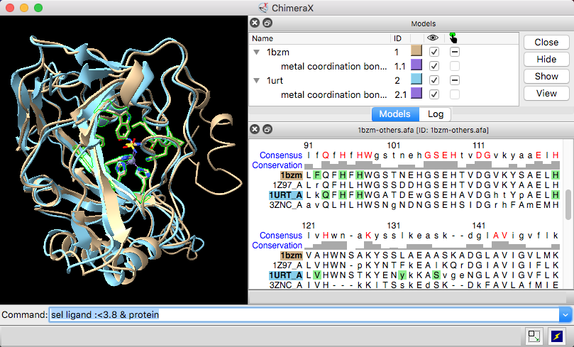The width and height of the screenshot is (574, 347).
Task: Toggle visibility checkbox for 1bzm model
Action: click(434, 52)
